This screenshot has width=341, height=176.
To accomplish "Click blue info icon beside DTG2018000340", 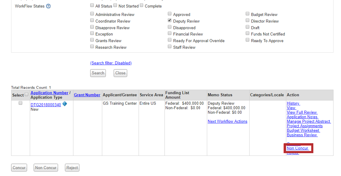I will (x=65, y=104).
